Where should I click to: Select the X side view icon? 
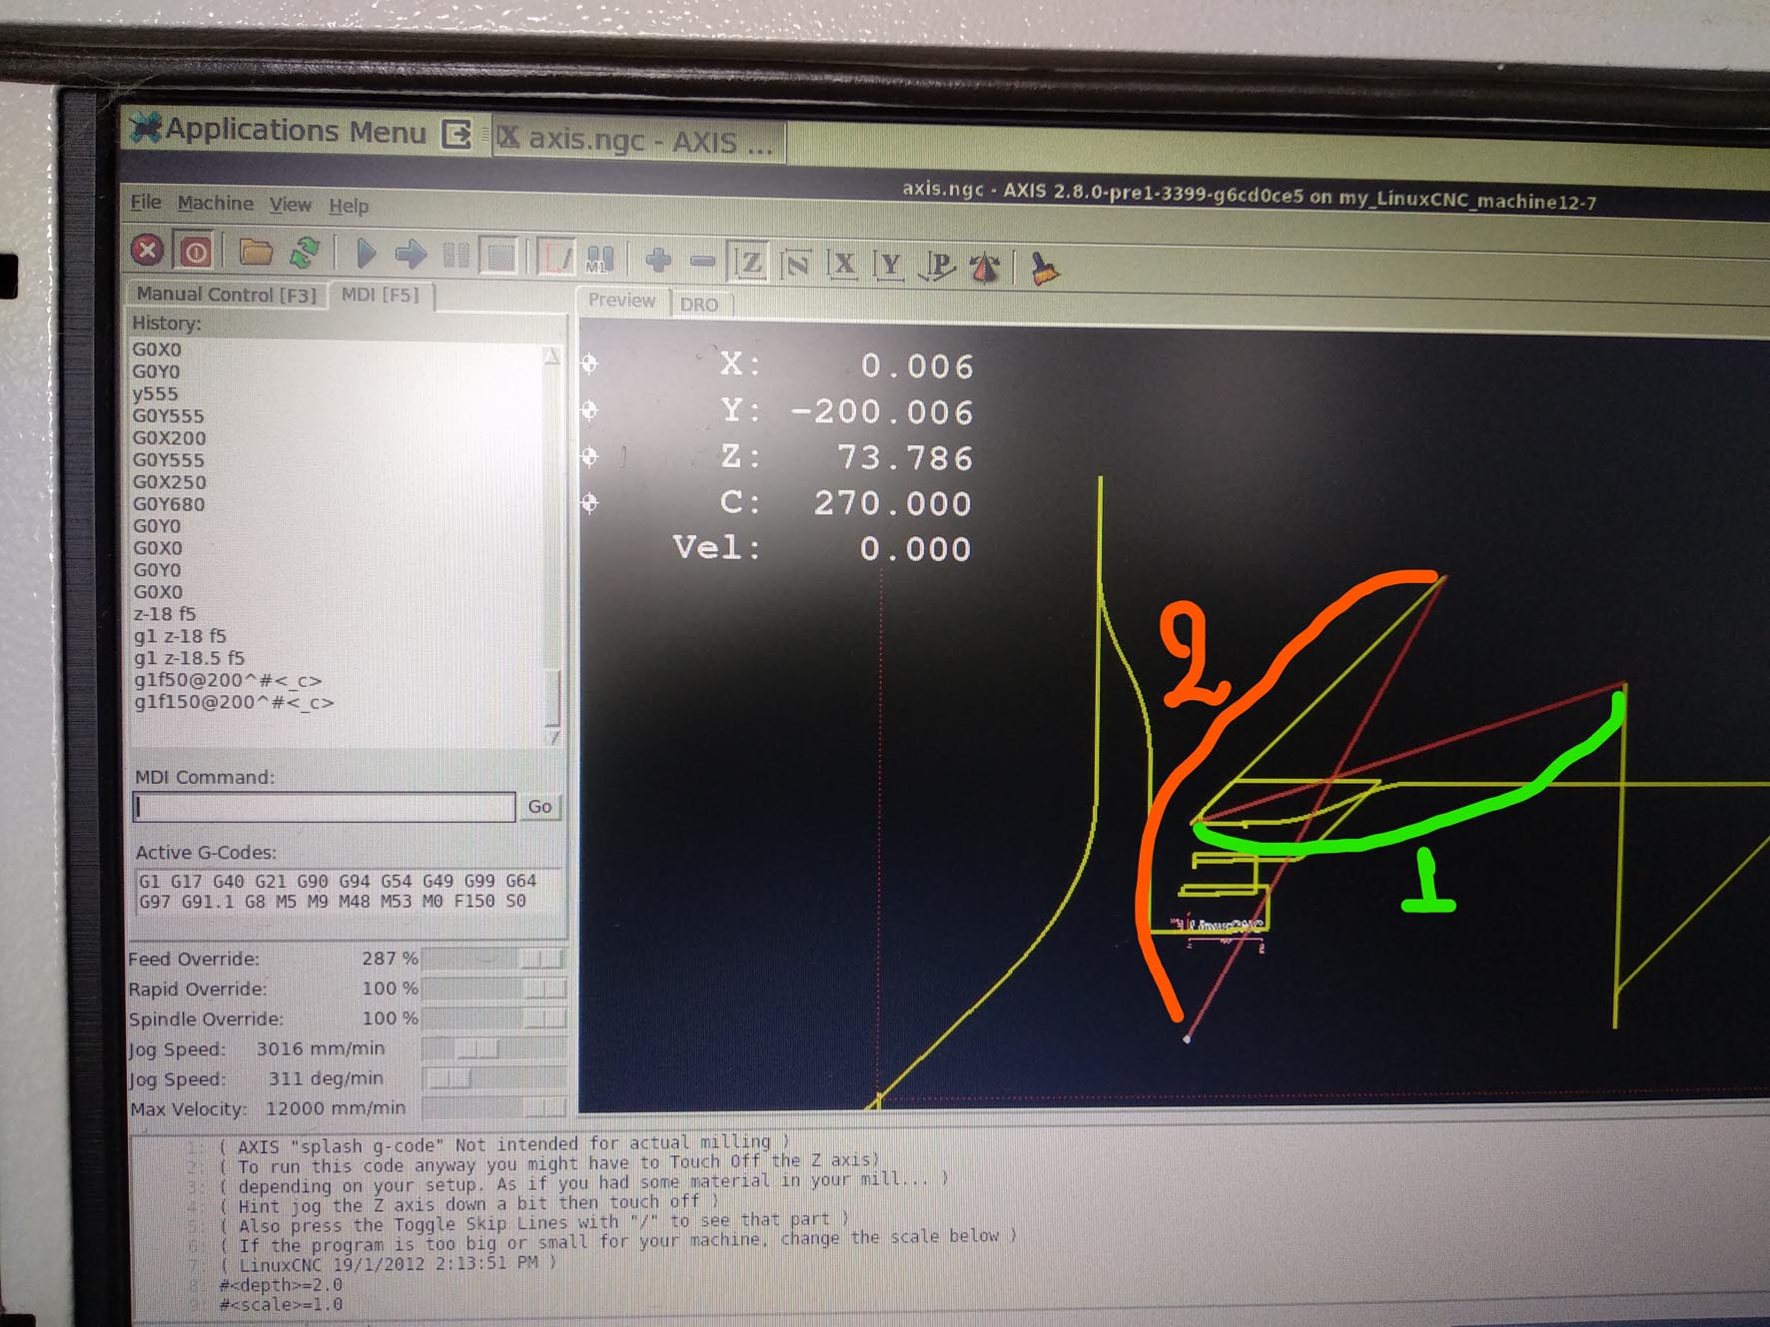(843, 265)
